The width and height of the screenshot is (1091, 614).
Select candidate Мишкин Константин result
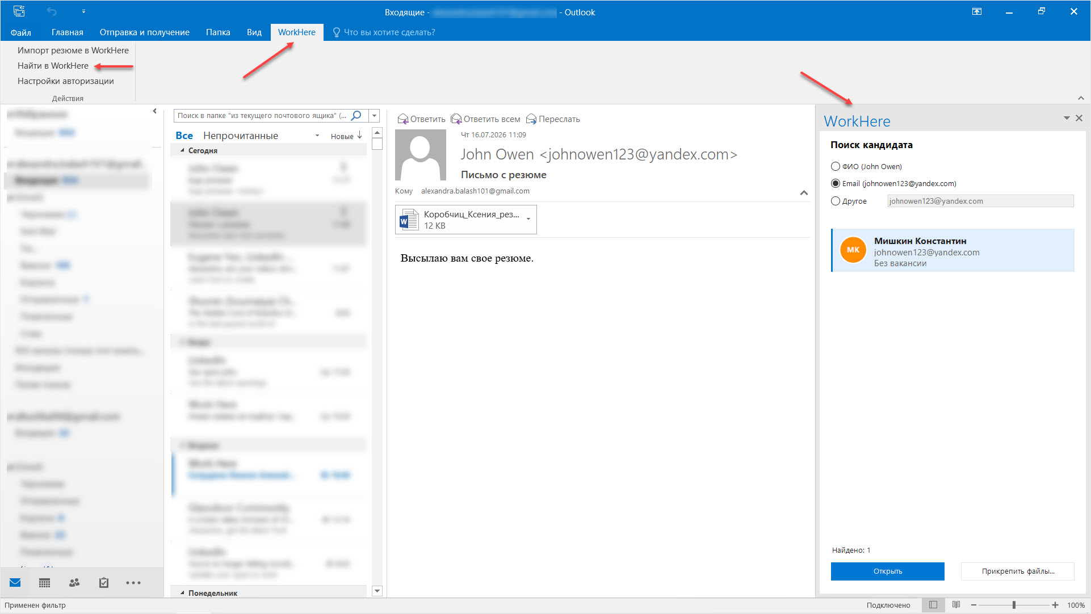[953, 250]
